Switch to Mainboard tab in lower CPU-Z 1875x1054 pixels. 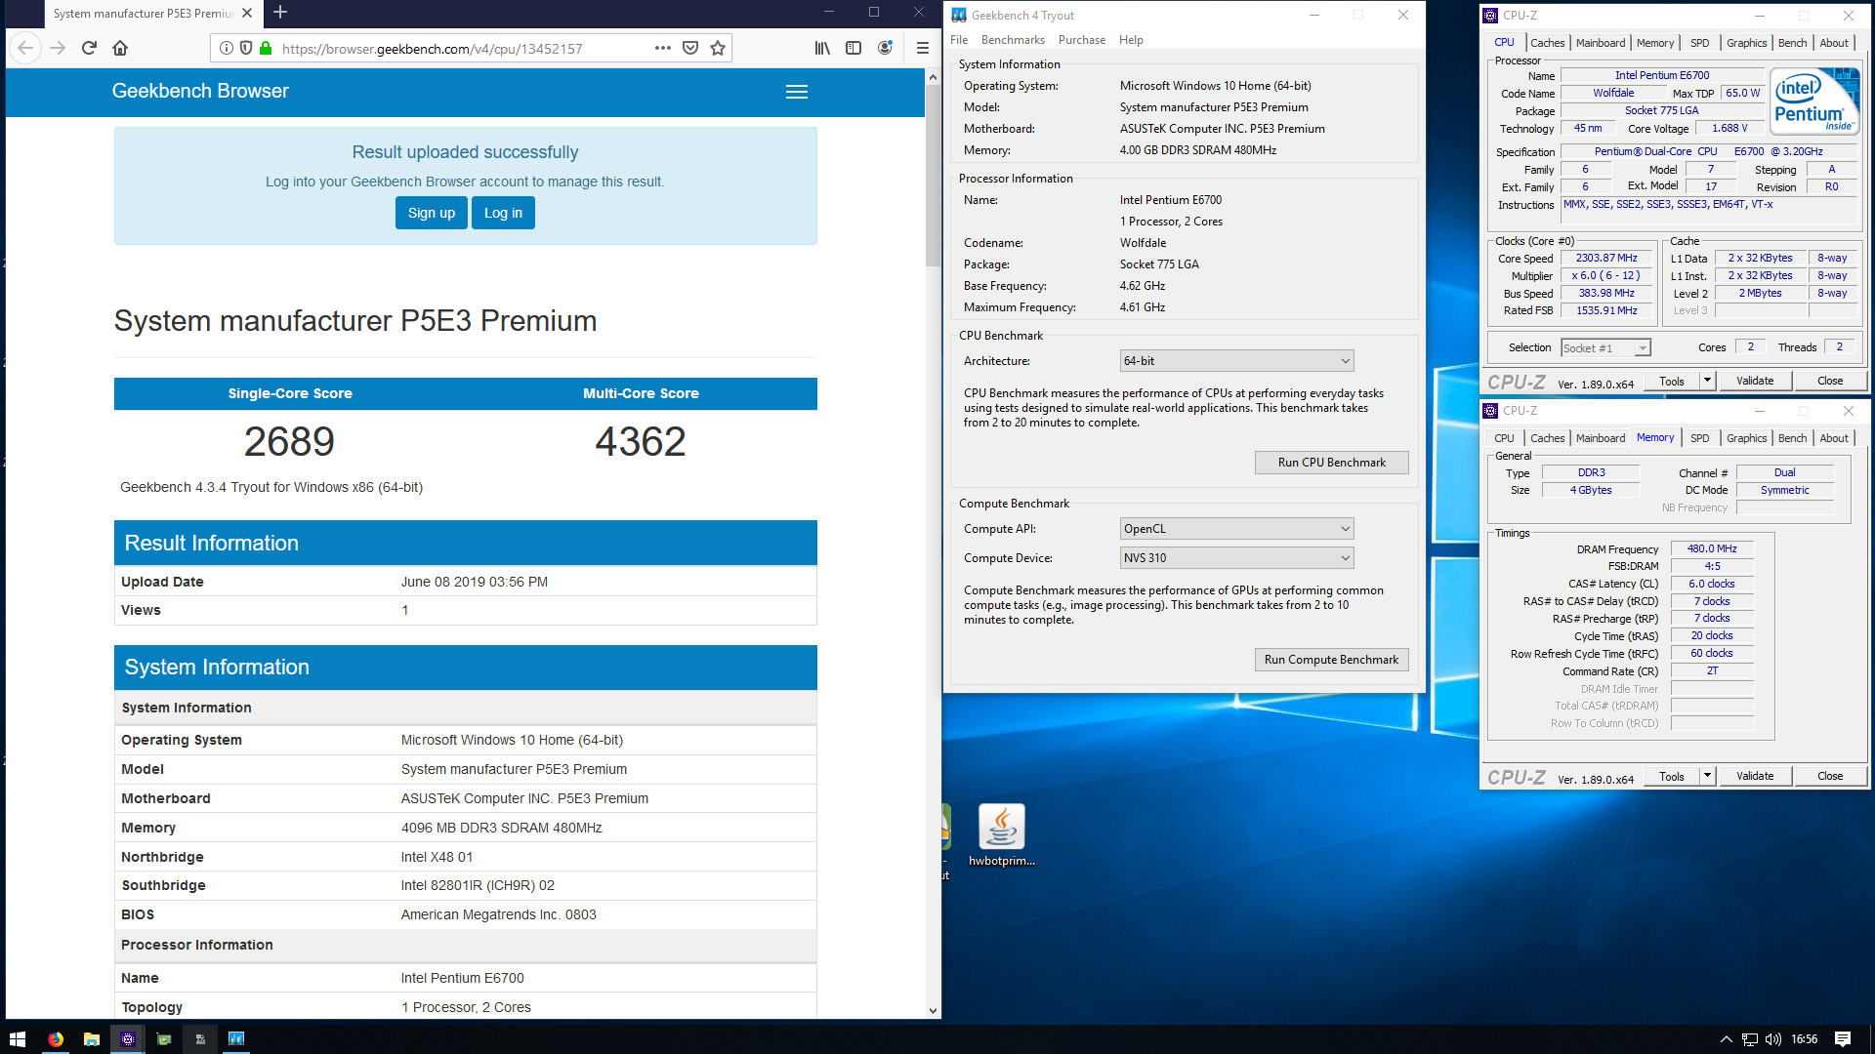click(x=1601, y=438)
